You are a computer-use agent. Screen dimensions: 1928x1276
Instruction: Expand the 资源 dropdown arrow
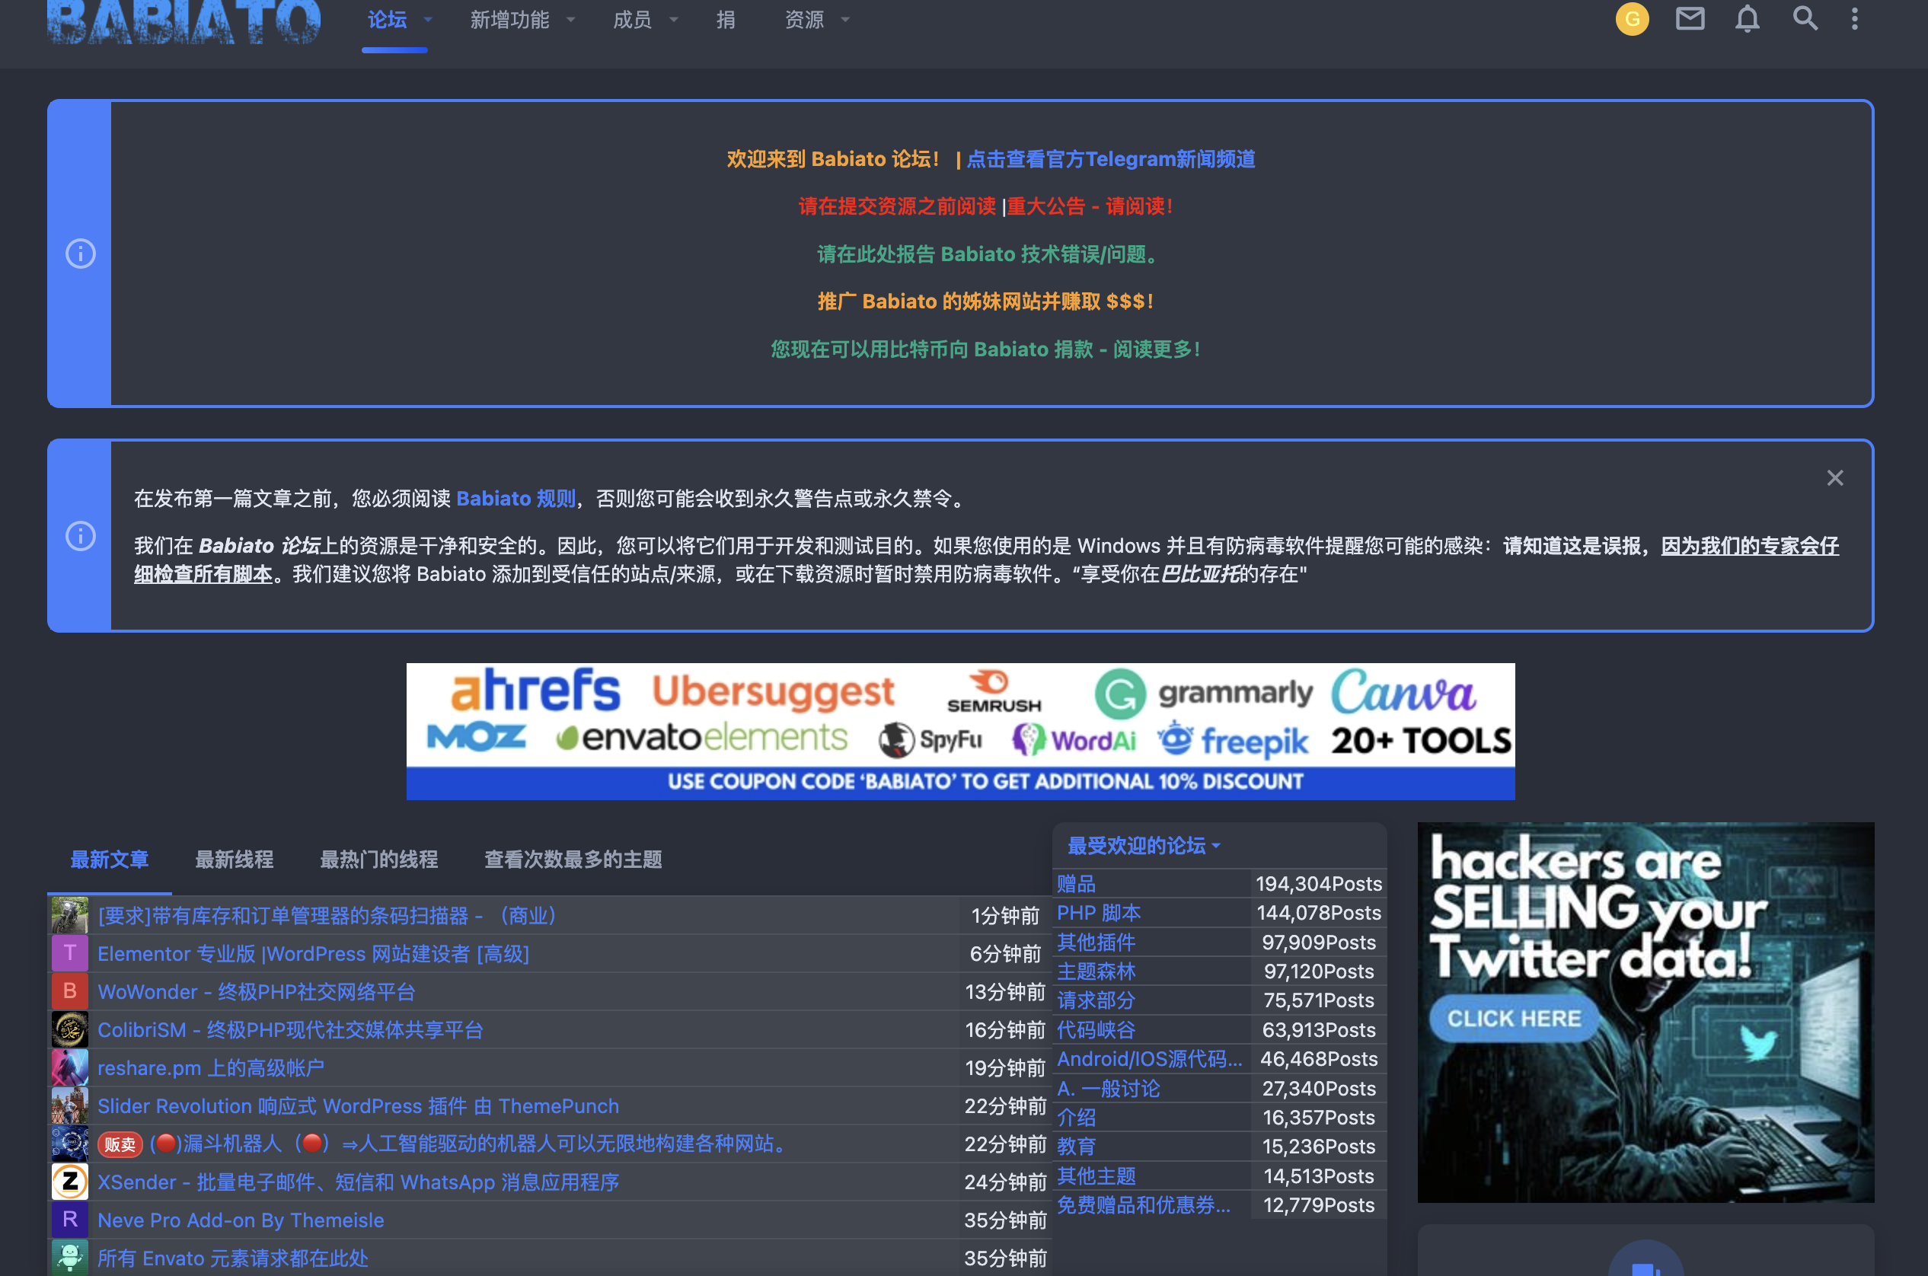pyautogui.click(x=844, y=20)
